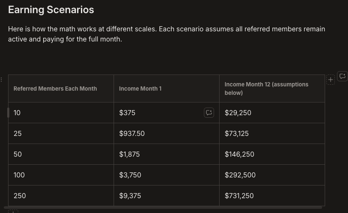This screenshot has height=213, width=348.
Task: Click the paragraph about referred members remaining active
Action: point(167,34)
